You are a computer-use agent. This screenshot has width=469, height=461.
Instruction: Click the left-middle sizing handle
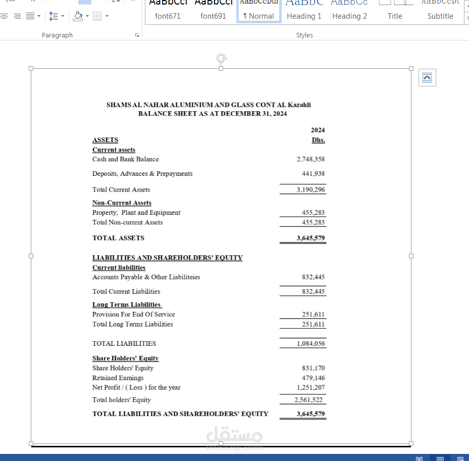pos(31,256)
